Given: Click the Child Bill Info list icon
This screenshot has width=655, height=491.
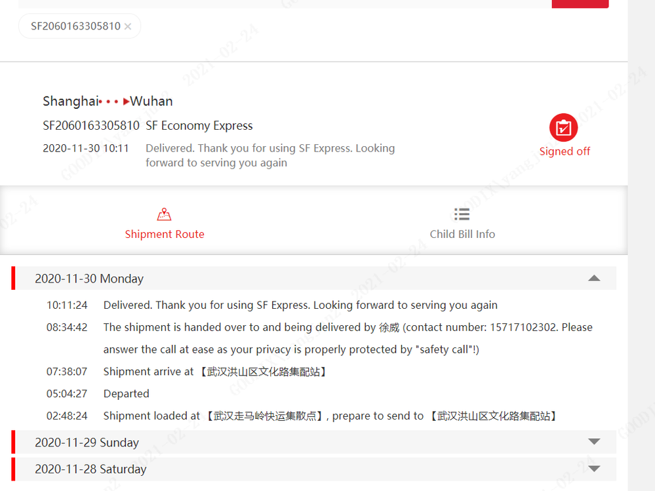Looking at the screenshot, I should 462,214.
